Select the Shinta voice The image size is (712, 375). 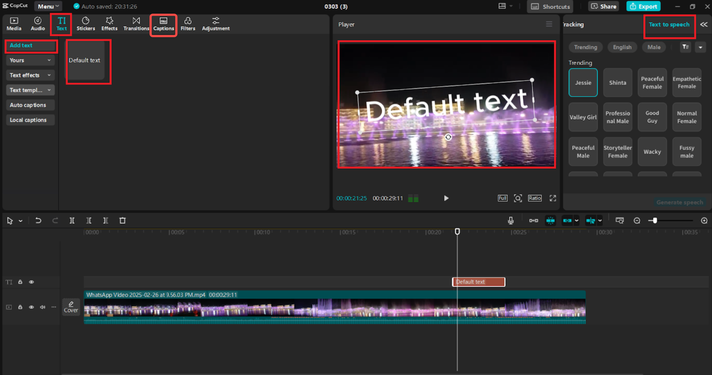pos(618,83)
